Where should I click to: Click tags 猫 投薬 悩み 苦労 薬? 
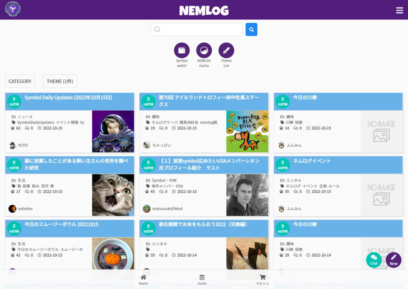click(x=35, y=186)
